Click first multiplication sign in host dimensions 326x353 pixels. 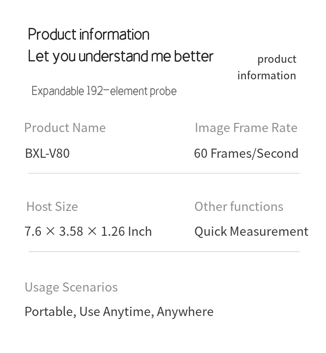tap(50, 231)
